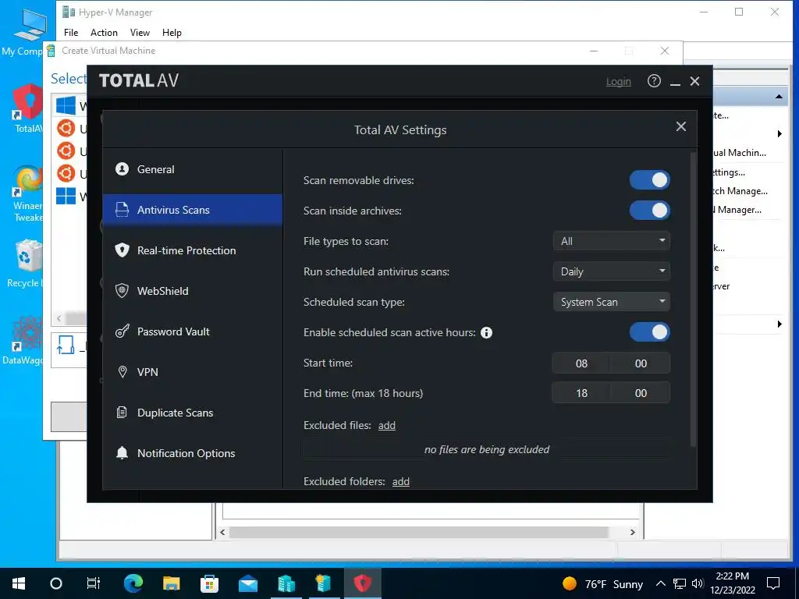This screenshot has width=799, height=599.
Task: Switch to WebShield settings
Action: pyautogui.click(x=193, y=291)
